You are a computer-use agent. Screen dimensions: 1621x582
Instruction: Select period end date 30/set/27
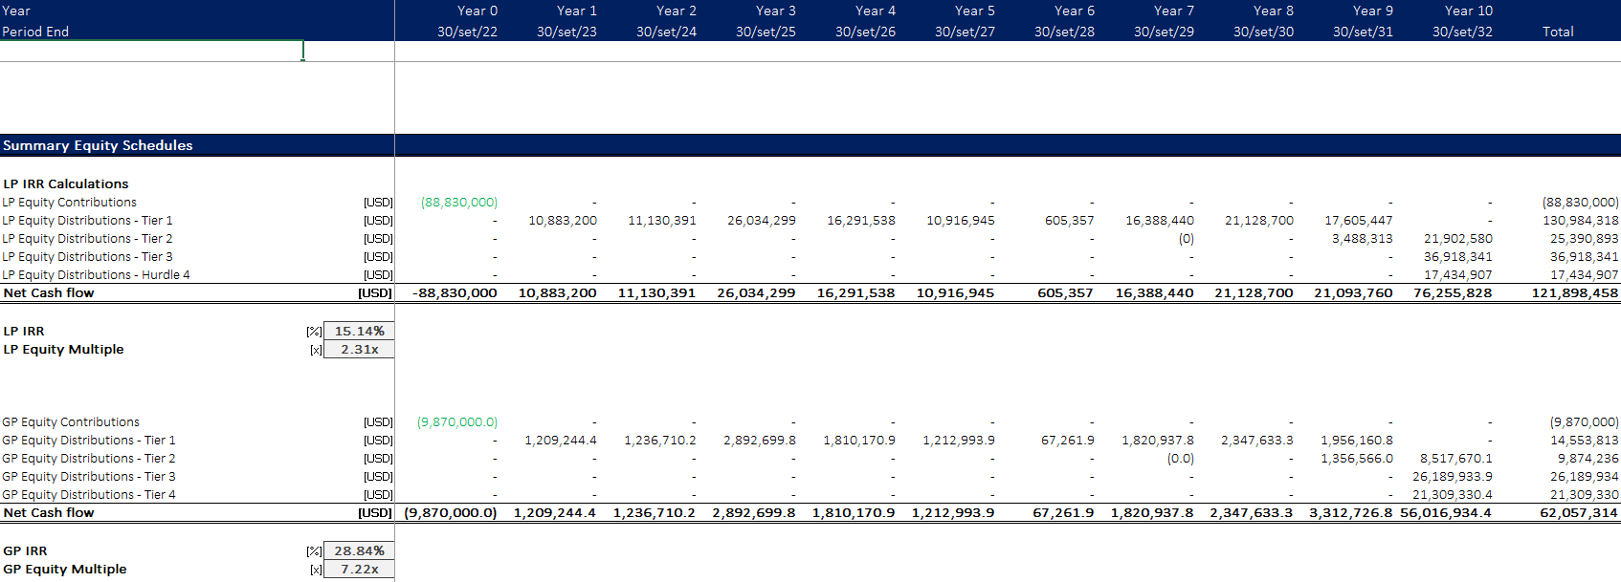[965, 32]
